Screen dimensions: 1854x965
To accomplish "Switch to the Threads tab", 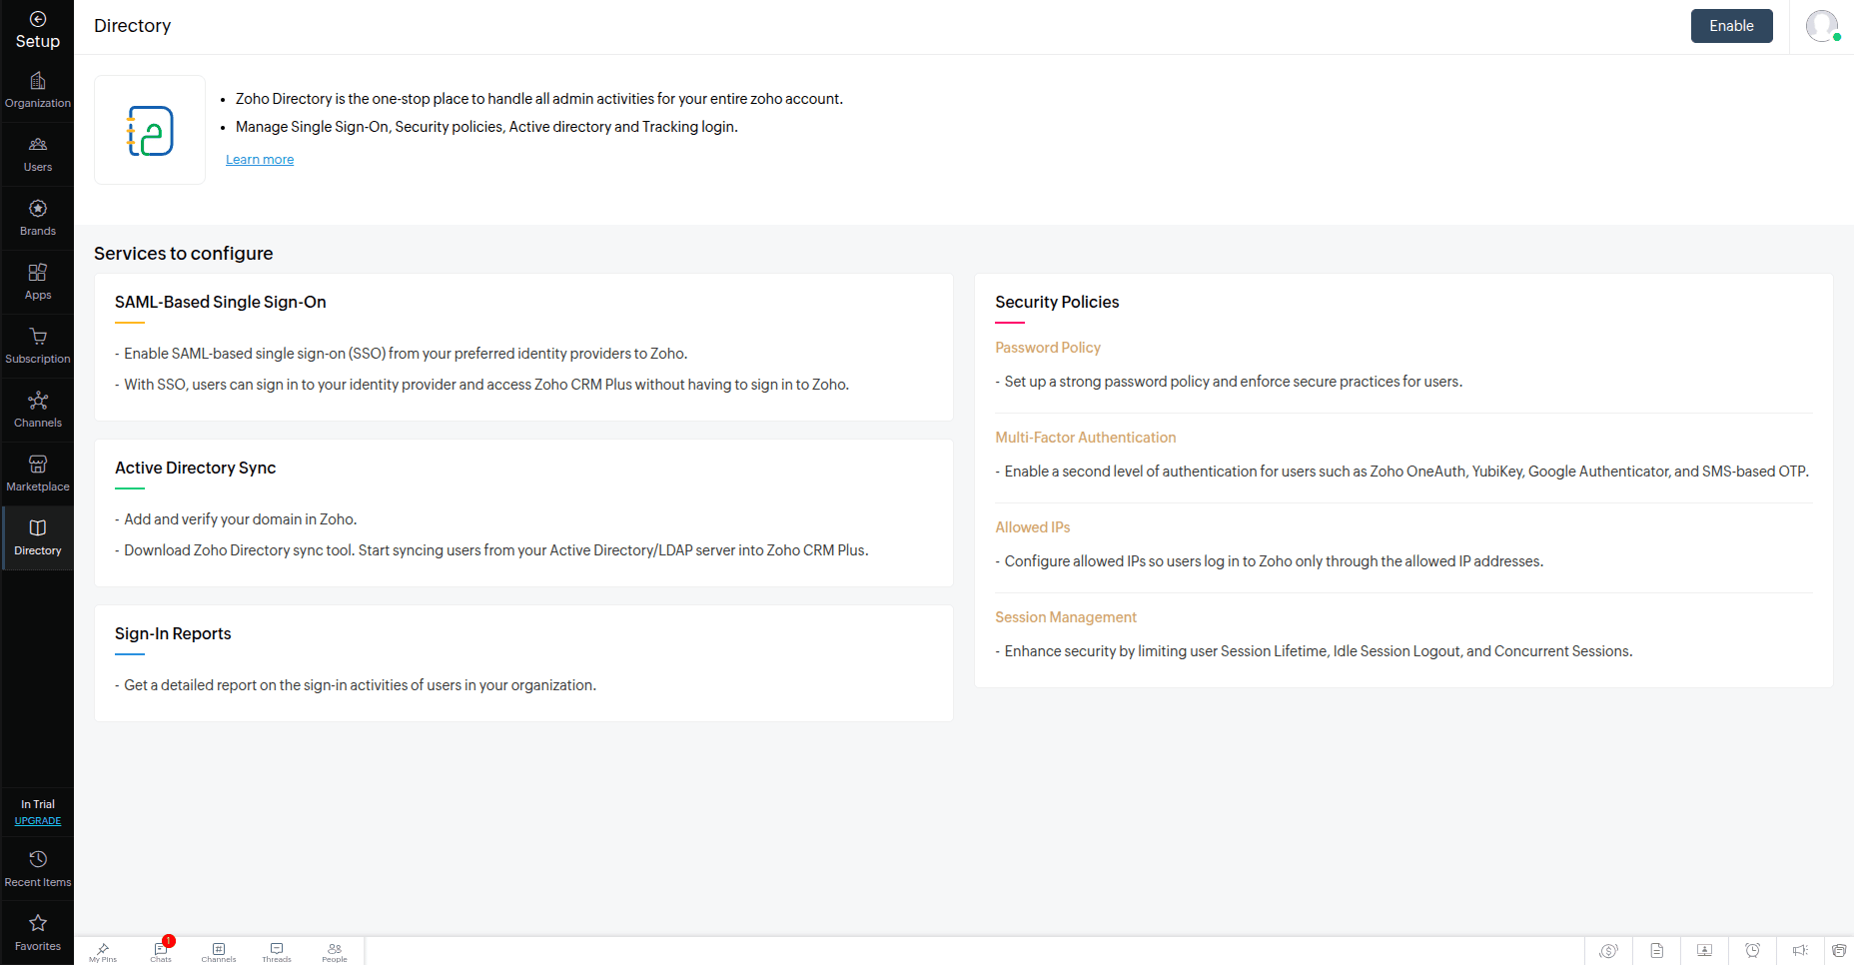I will click(277, 951).
